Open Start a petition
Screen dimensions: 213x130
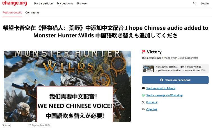tap(43, 3)
